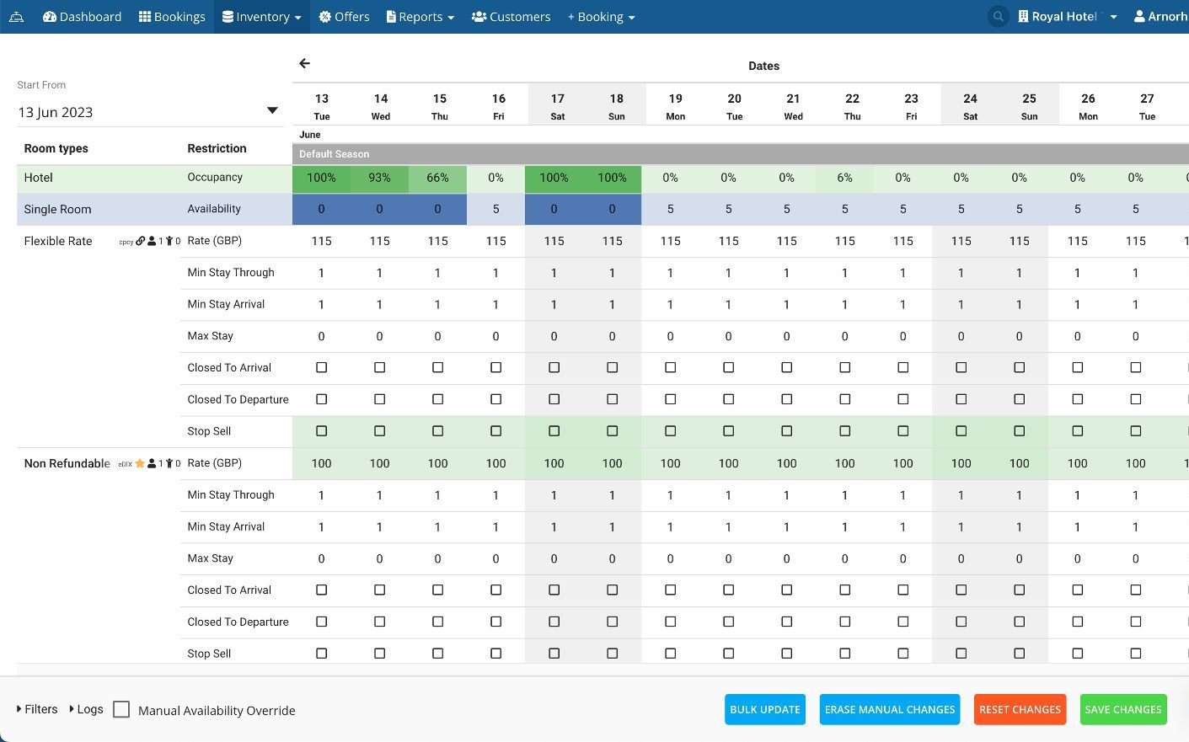Click the user profile icon in navbar
1189x742 pixels.
(x=1139, y=17)
